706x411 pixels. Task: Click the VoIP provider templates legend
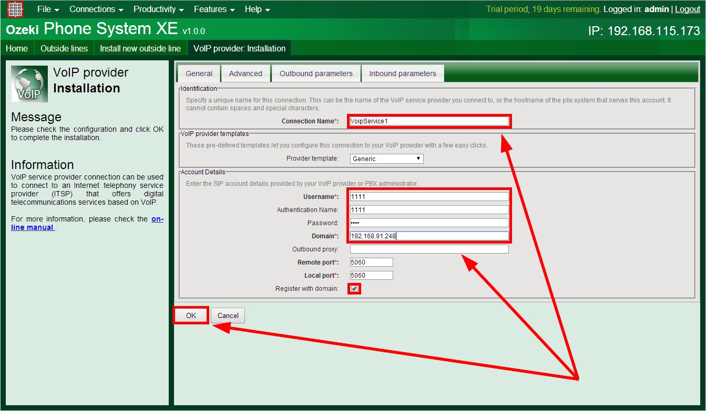(214, 134)
